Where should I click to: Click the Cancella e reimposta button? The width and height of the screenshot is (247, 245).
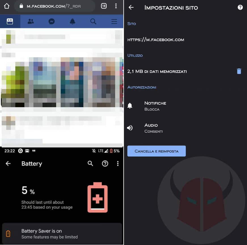click(x=157, y=151)
